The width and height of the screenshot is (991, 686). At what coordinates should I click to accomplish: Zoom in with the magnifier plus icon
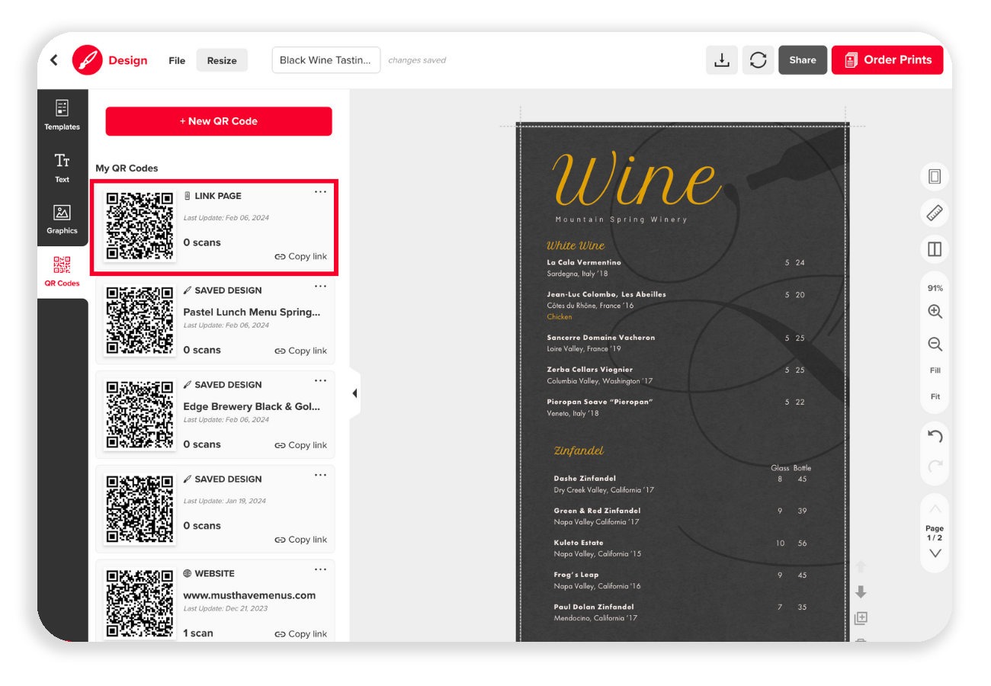pos(935,312)
